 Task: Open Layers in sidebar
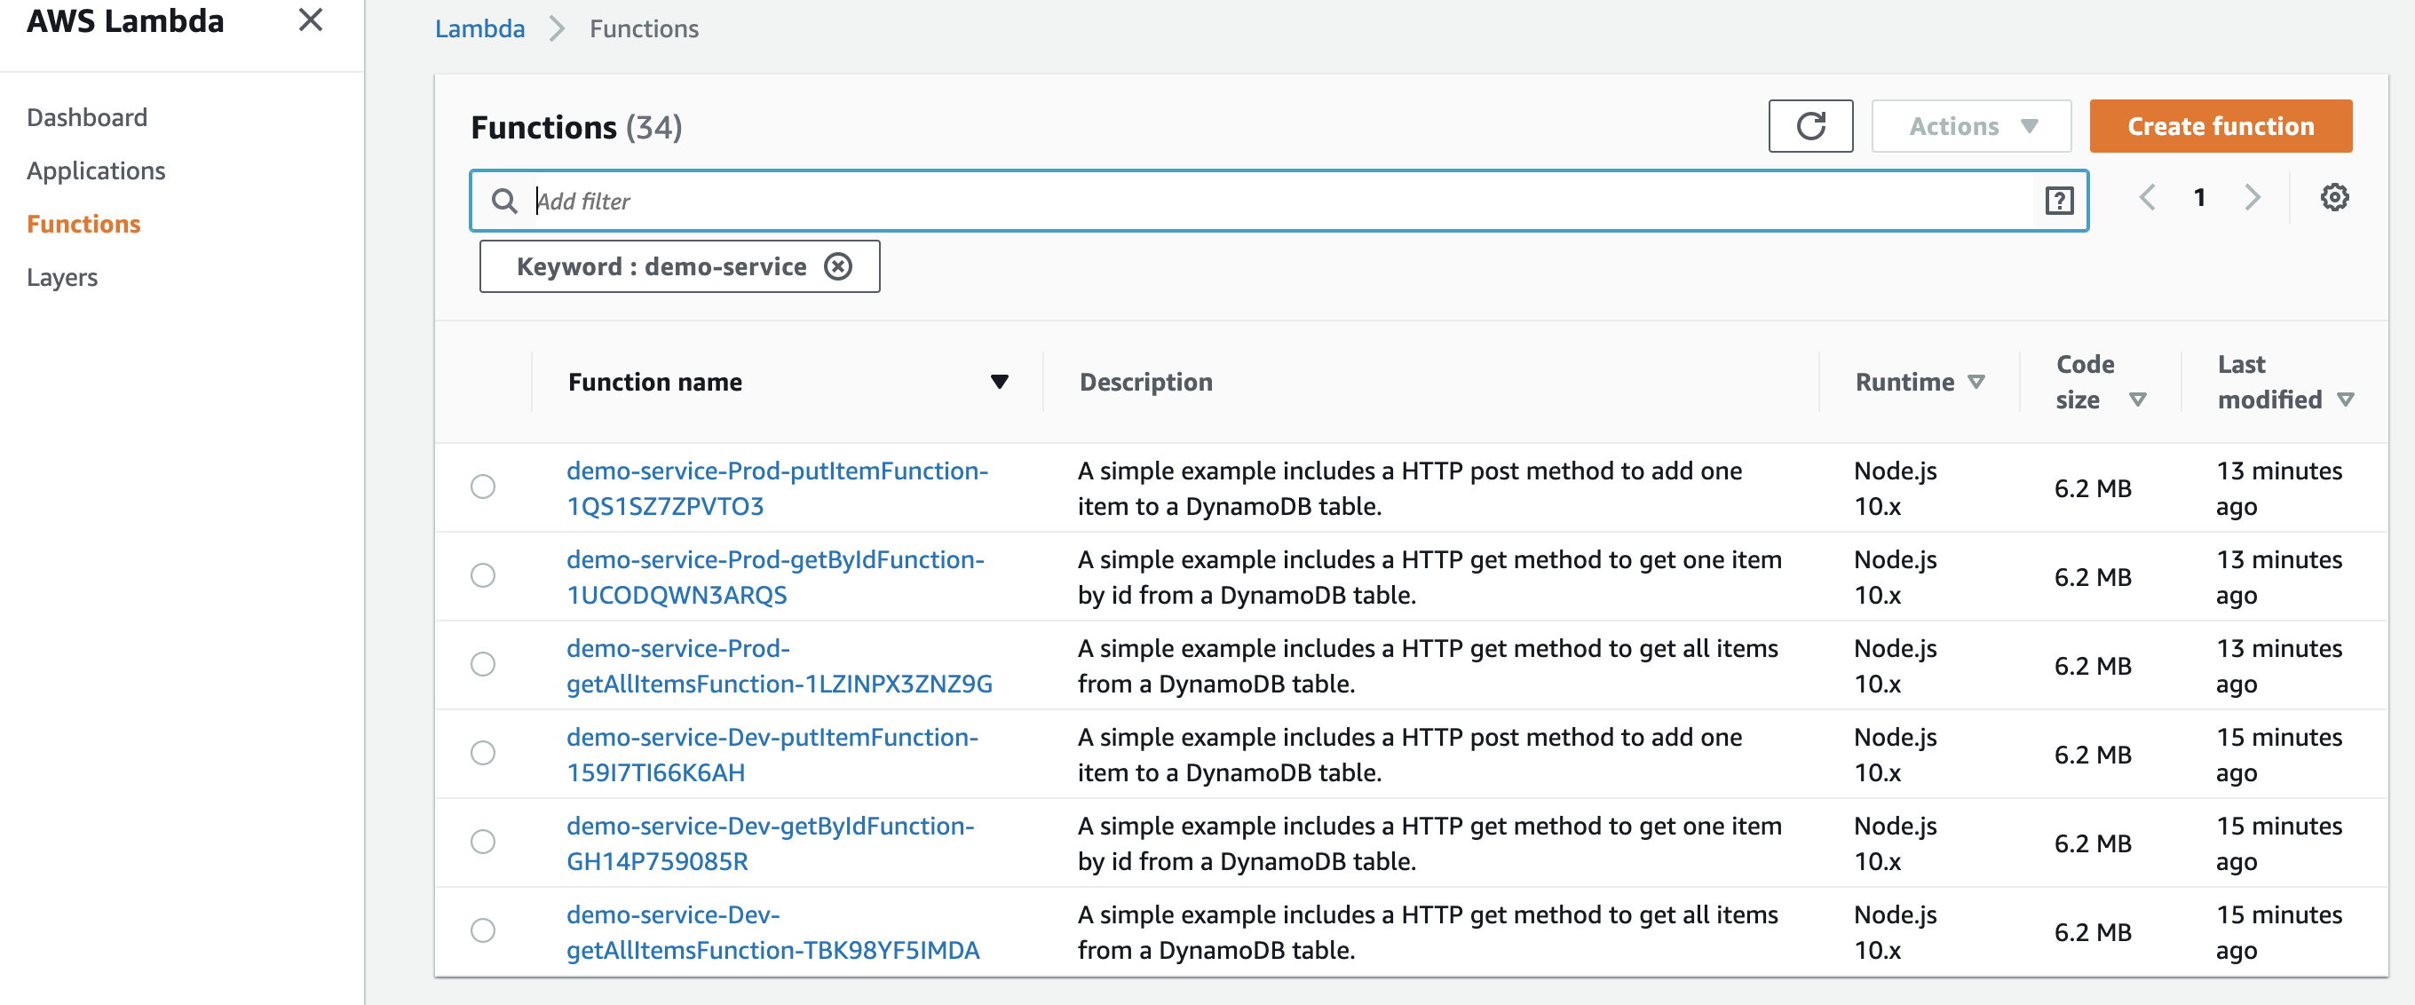pos(62,278)
